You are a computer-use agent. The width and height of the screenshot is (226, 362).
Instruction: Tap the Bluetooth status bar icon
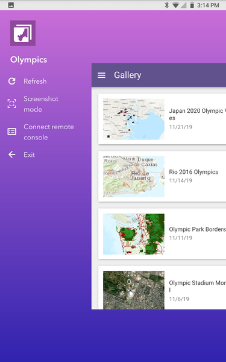click(x=166, y=5)
